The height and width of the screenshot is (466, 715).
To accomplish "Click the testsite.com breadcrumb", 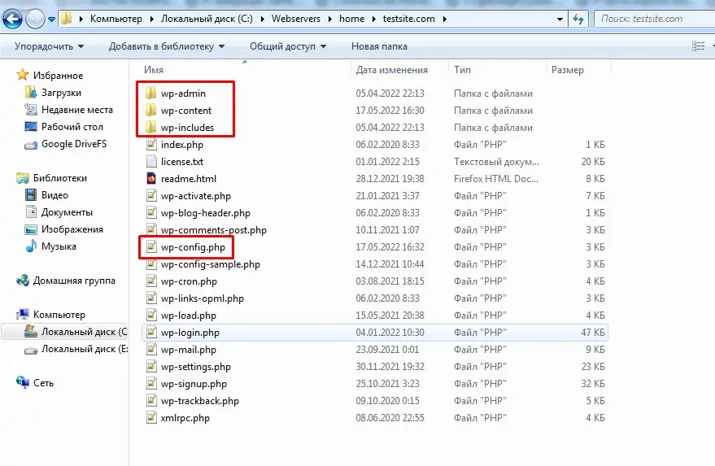I will point(408,19).
